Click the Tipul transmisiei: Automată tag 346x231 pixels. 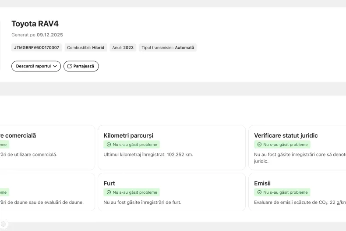click(168, 47)
